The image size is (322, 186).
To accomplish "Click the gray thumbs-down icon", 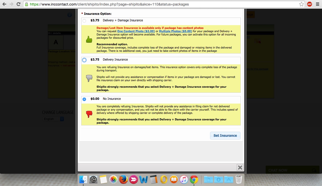I will tap(89, 78).
